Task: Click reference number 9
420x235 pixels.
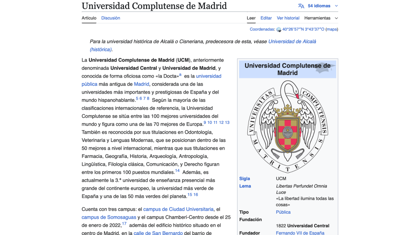Action: click(205, 123)
